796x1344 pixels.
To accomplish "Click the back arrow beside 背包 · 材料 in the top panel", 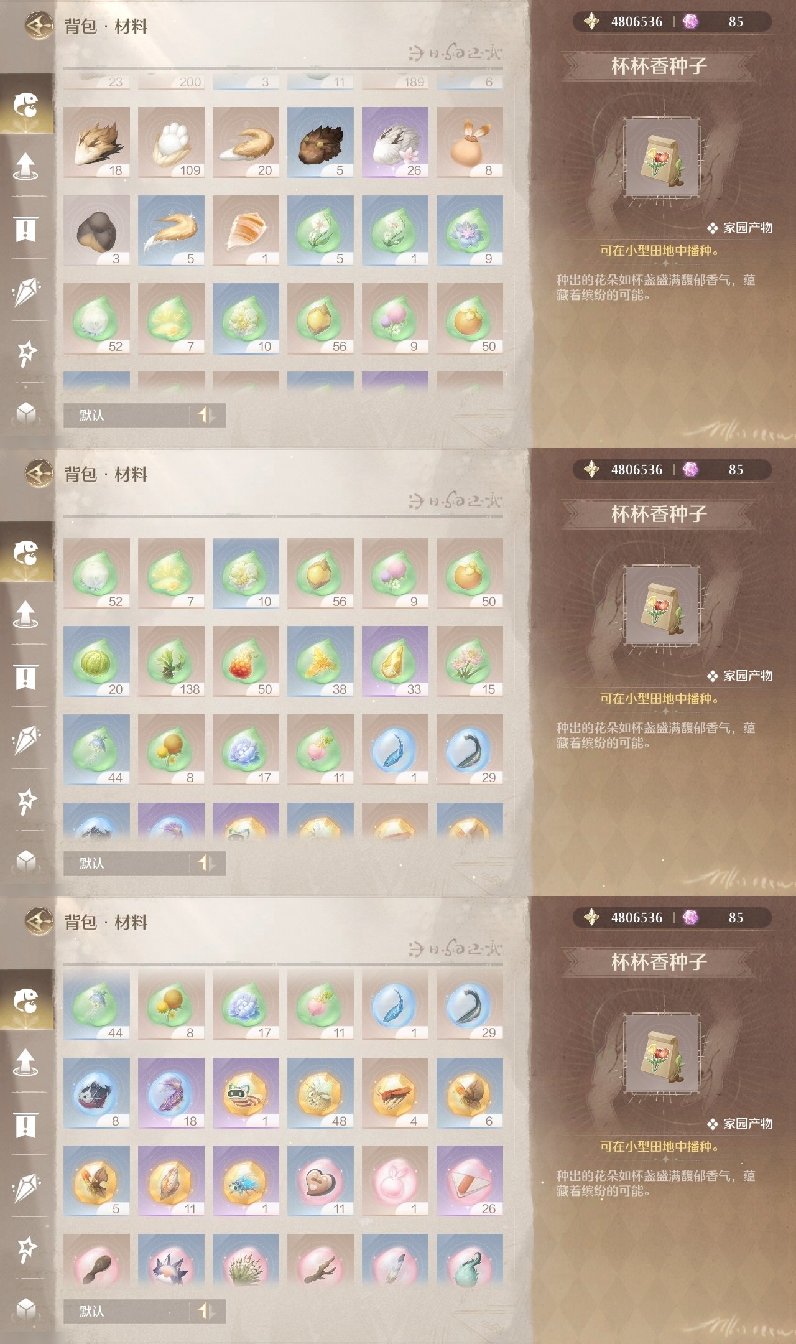I will (39, 26).
